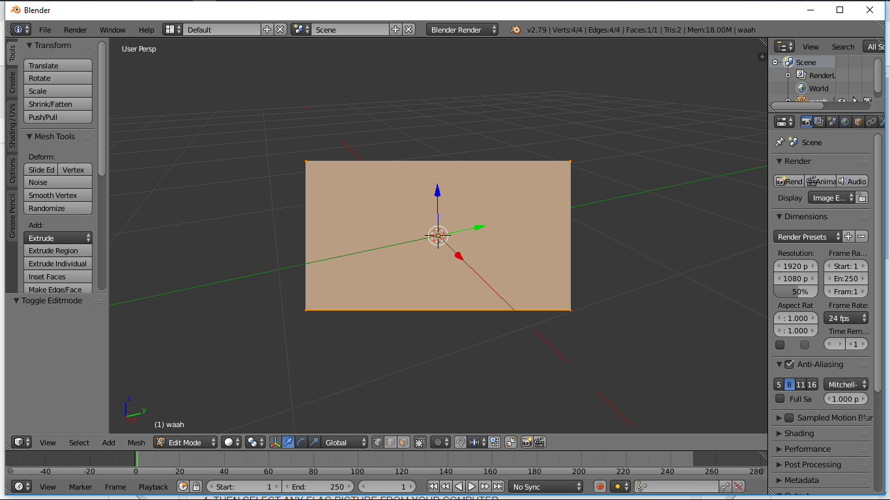Viewport: 890px width, 500px height.
Task: Open the Window menu
Action: [x=113, y=30]
